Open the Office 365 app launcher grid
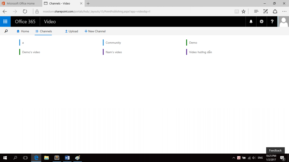 click(5, 21)
